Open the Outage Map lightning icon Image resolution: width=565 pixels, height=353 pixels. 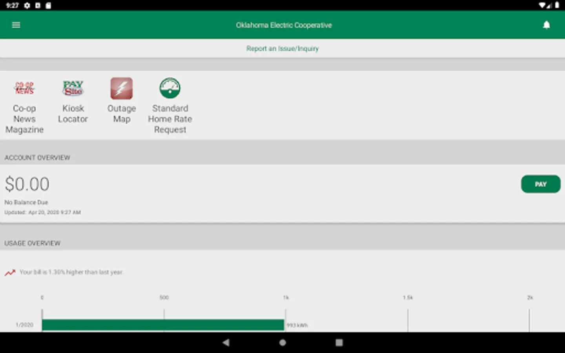pyautogui.click(x=122, y=88)
